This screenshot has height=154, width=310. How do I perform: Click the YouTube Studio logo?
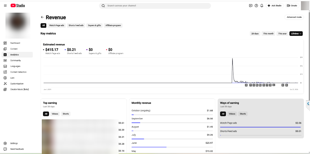tap(18, 6)
